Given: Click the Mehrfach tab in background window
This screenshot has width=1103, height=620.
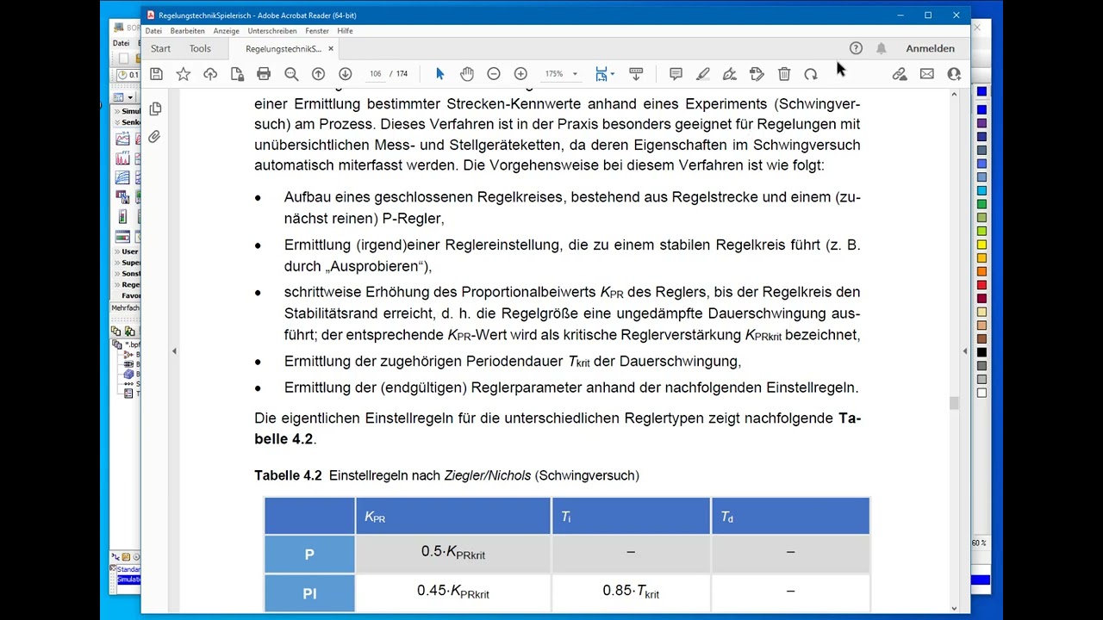Looking at the screenshot, I should click(x=125, y=307).
